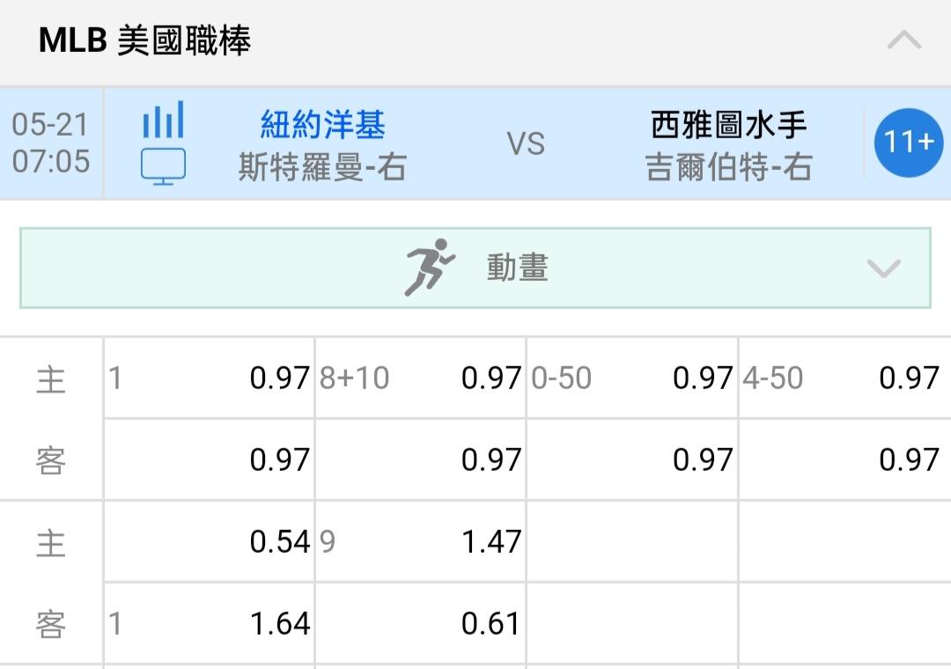Pick home 0-50 odds 0.97
Image resolution: width=951 pixels, height=669 pixels.
tap(632, 378)
